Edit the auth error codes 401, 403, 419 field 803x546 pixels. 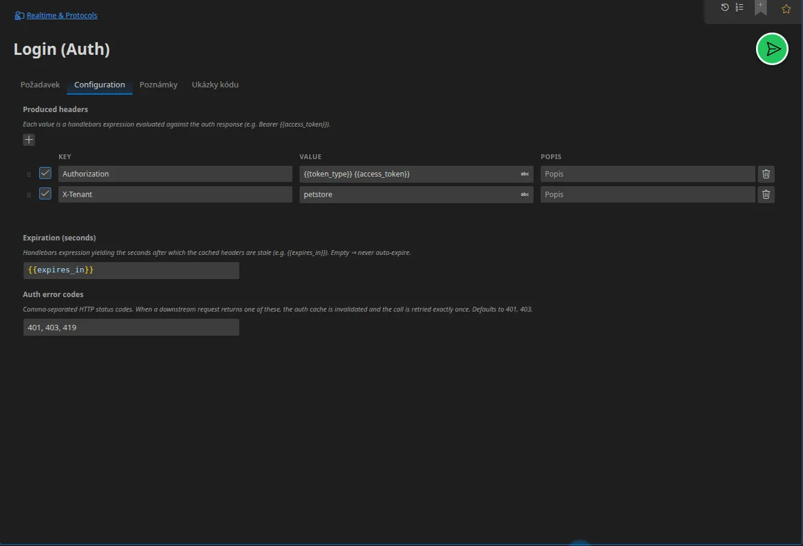click(x=131, y=327)
